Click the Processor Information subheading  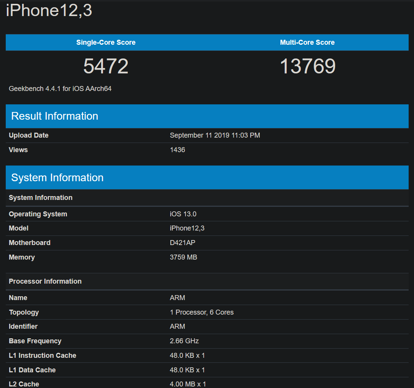click(45, 281)
